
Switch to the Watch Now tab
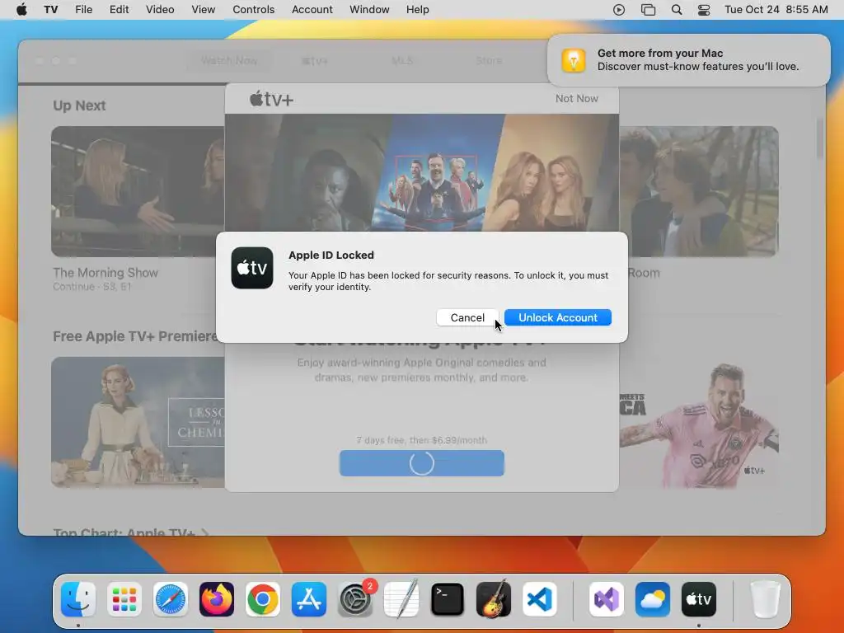[229, 61]
